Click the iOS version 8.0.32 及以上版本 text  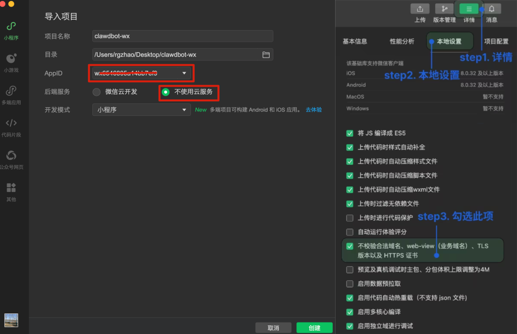[482, 73]
